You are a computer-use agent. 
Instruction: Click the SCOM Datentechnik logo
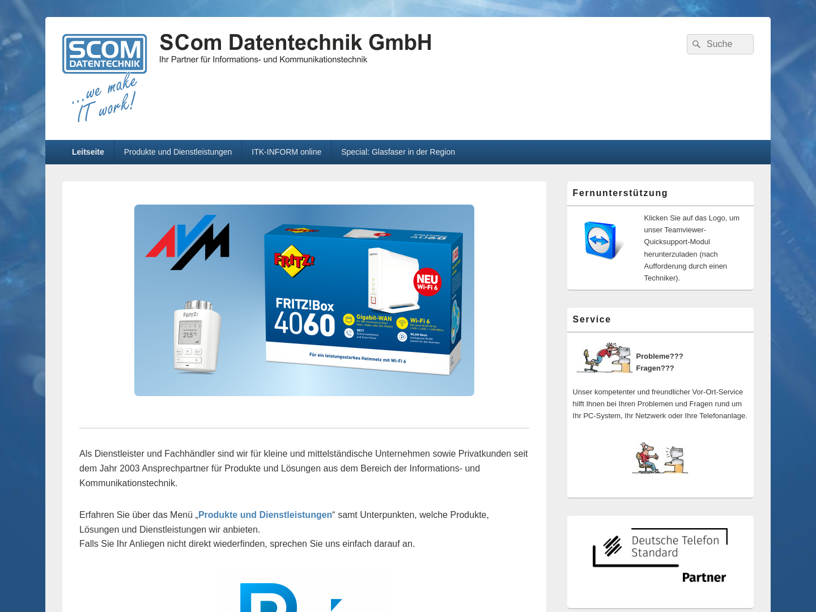click(105, 78)
